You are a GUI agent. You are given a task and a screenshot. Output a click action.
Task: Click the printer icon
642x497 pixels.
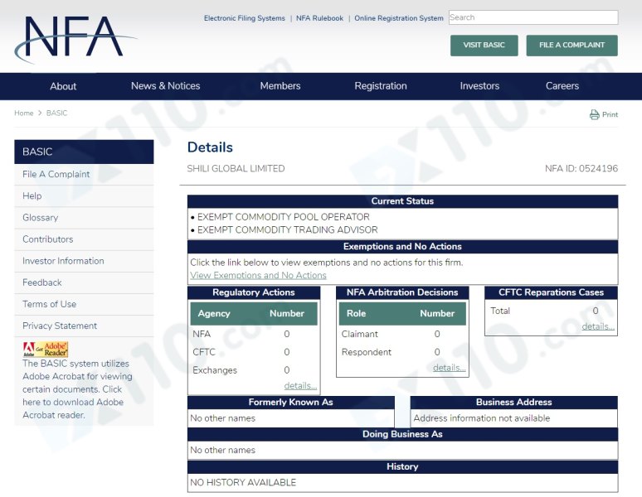(x=594, y=115)
